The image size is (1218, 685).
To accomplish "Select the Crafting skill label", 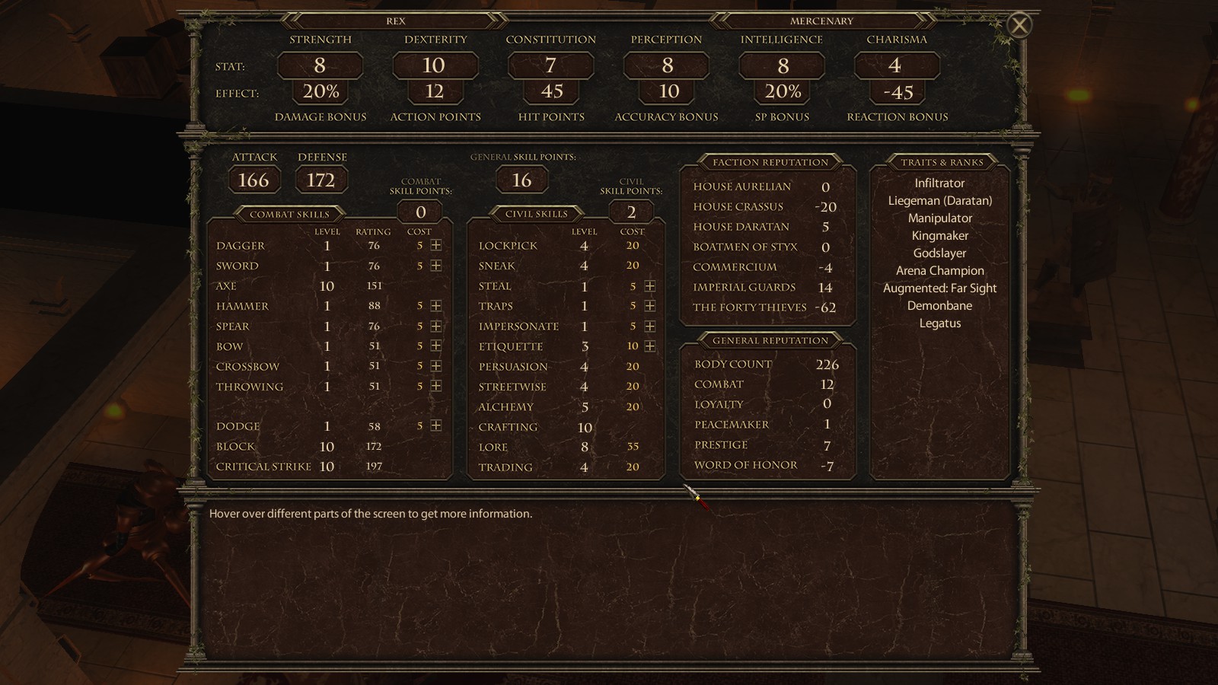I will (508, 427).
